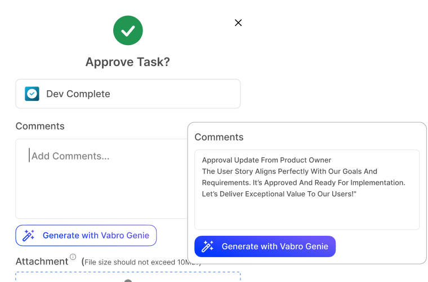
Task: Click the sparkle wand icon in blue Genie button
Action: click(x=208, y=246)
